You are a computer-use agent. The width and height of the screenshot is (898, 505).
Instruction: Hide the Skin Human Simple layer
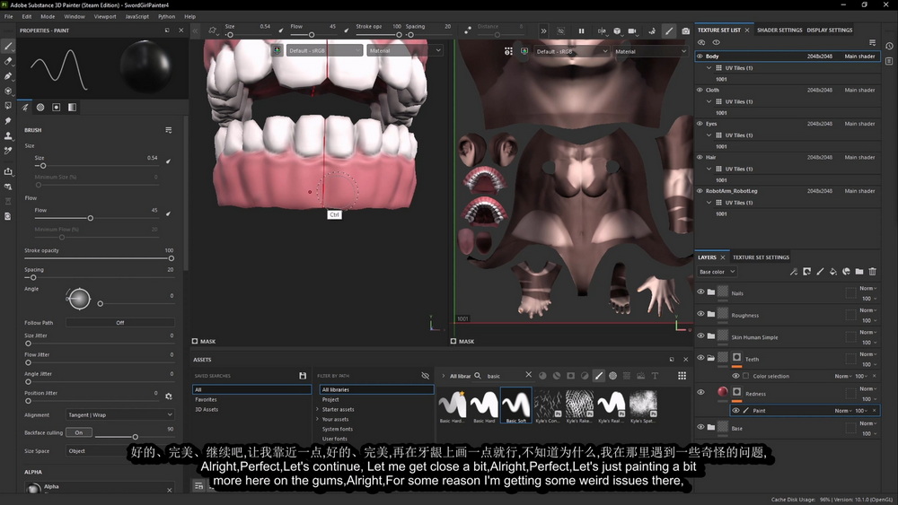click(x=700, y=335)
